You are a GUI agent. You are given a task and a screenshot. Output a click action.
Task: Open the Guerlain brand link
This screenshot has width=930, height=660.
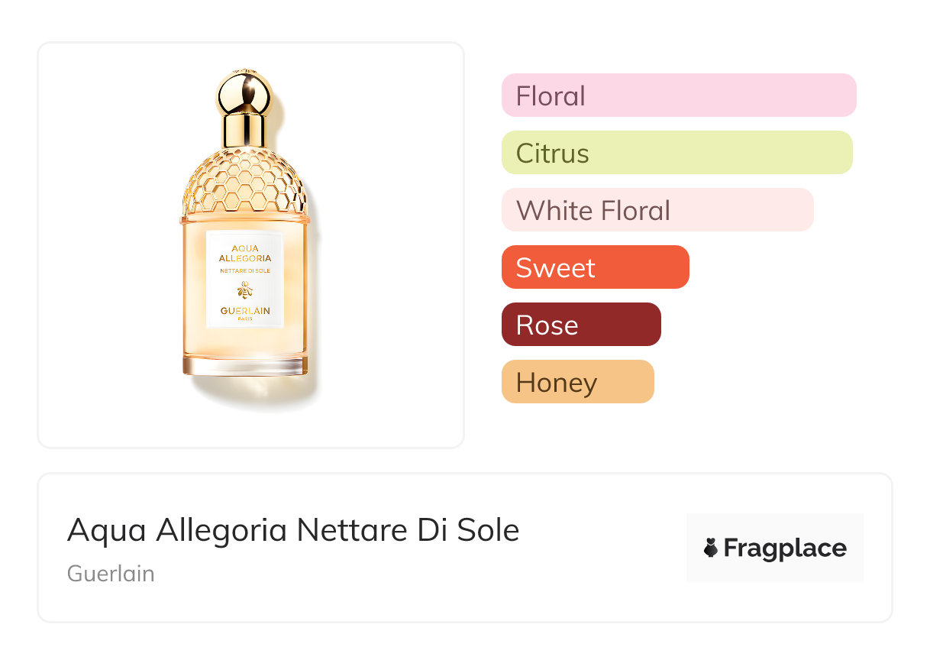coord(111,574)
